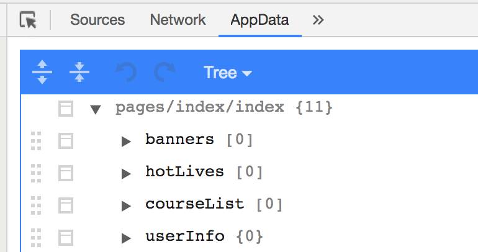
Task: Select the courseList field name
Action: (x=195, y=204)
